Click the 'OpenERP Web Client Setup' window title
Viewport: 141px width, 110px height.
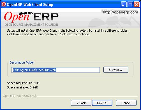pyautogui.click(x=30, y=4)
